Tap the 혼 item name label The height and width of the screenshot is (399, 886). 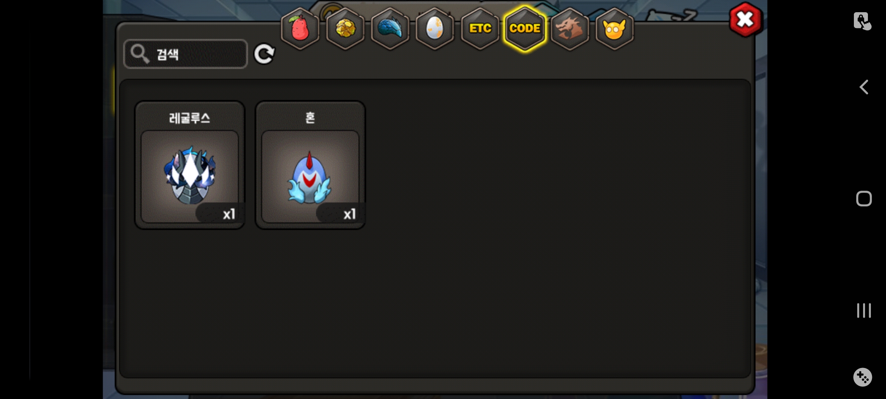click(310, 118)
